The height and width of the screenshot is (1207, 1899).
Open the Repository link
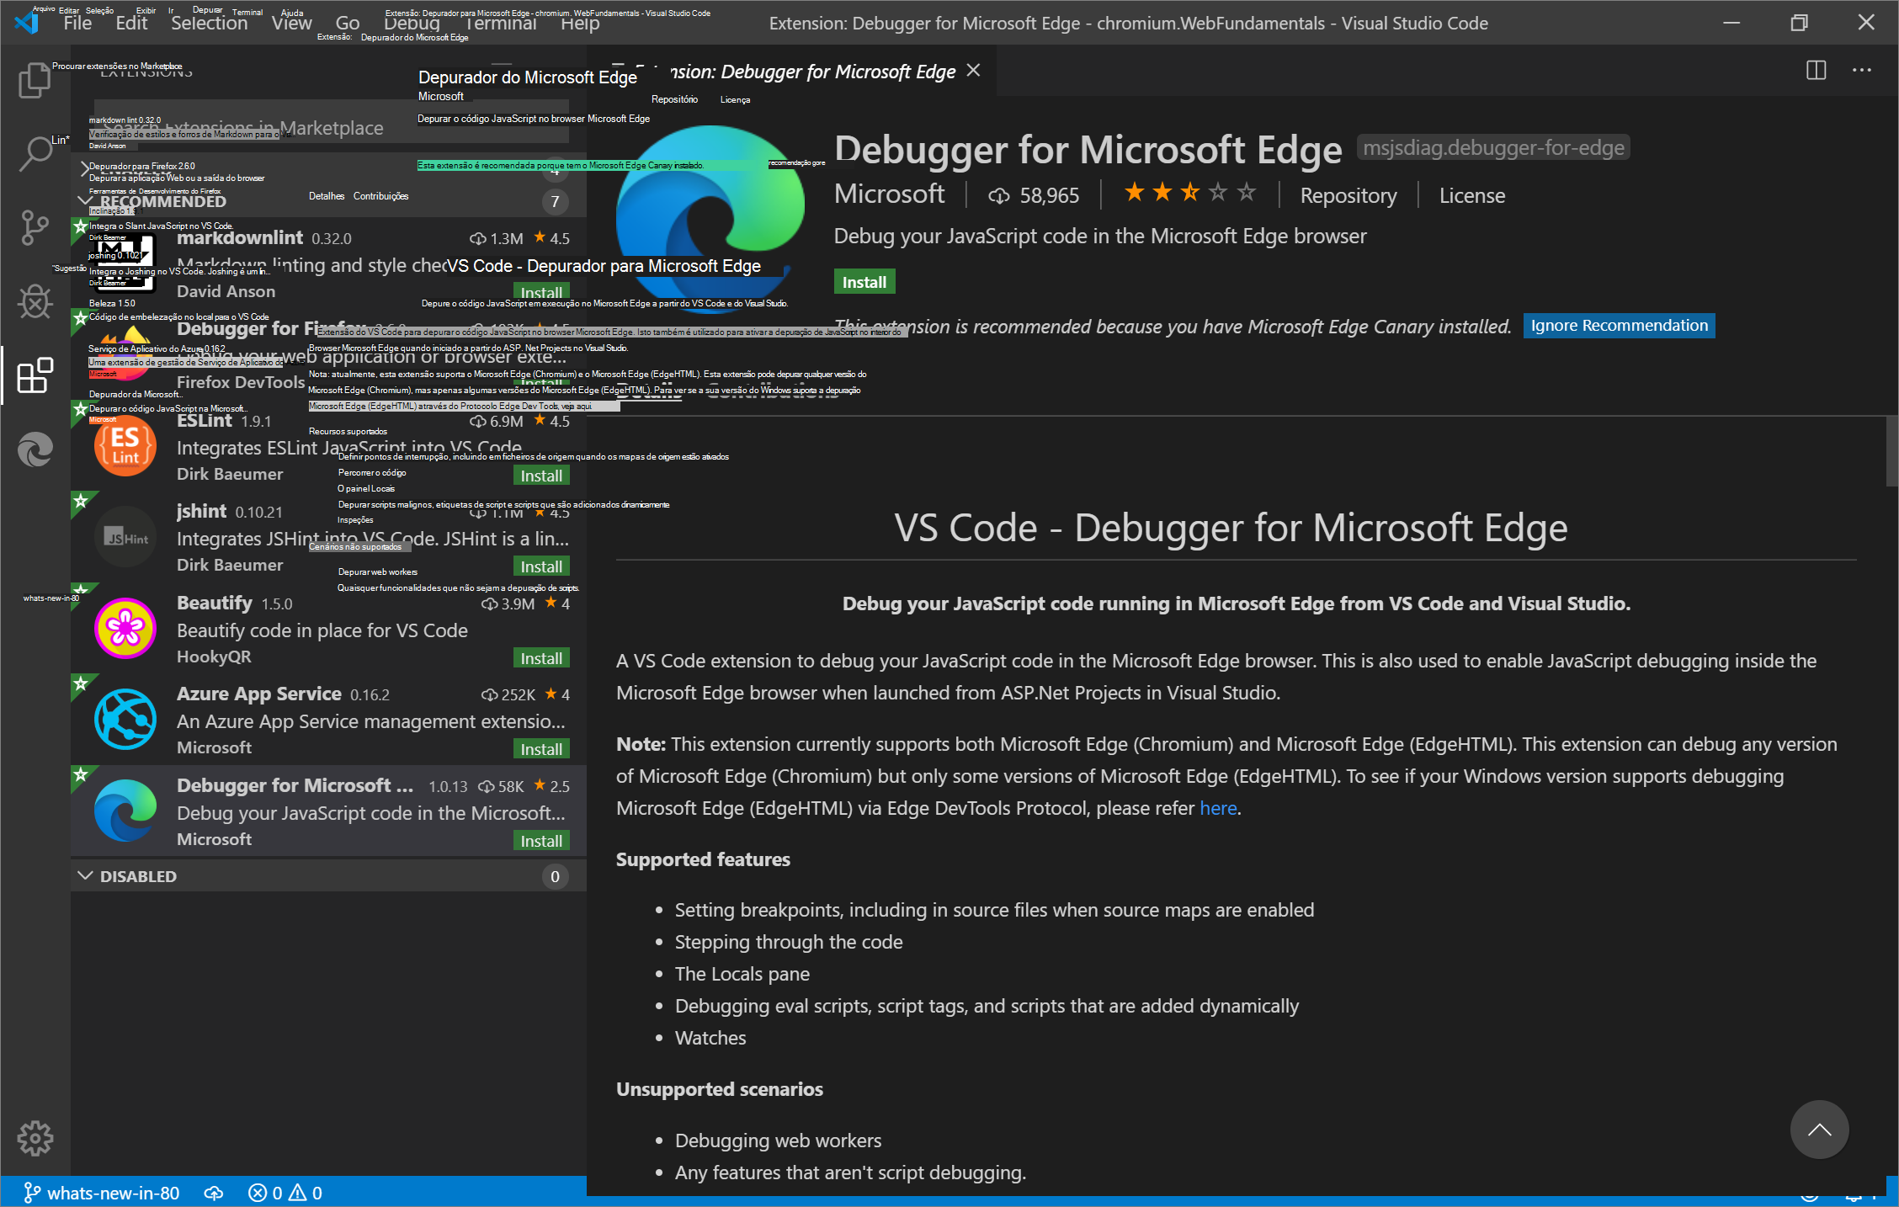pos(1348,194)
